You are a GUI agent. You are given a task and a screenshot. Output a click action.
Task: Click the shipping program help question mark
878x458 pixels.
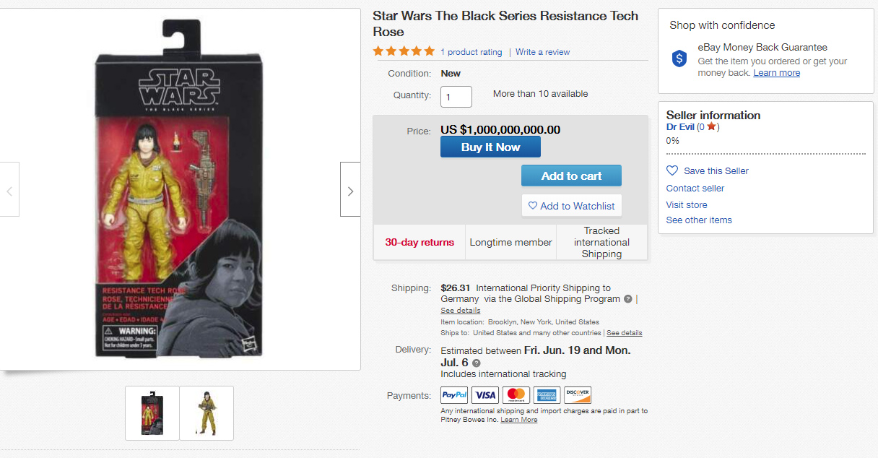pos(628,299)
